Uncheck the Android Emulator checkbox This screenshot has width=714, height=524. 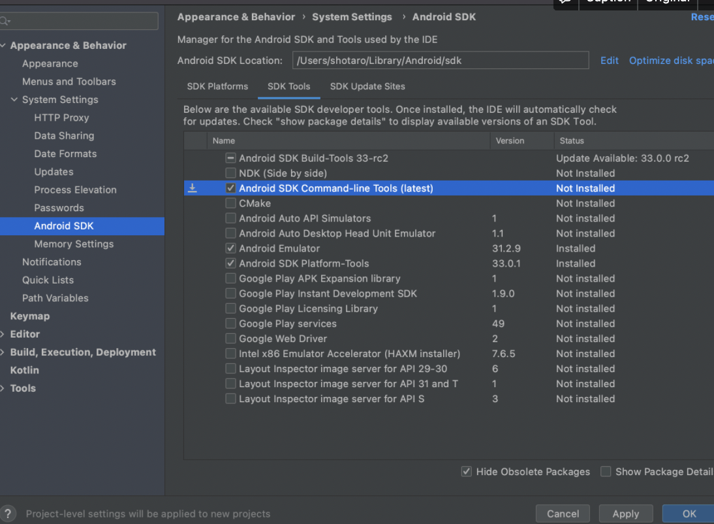[x=230, y=248]
